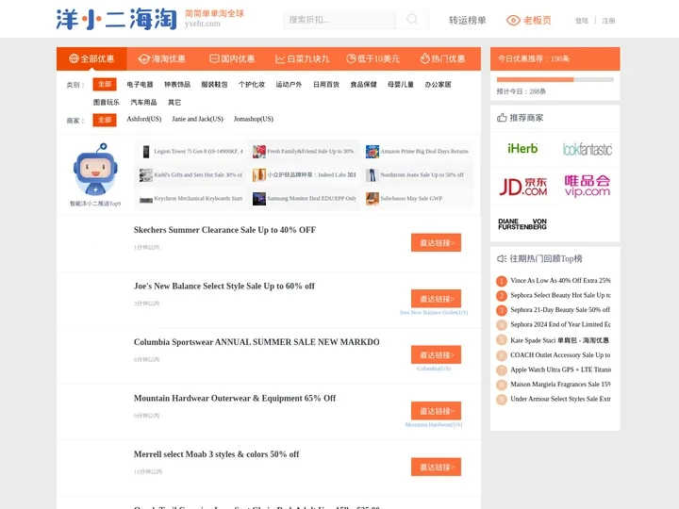Filter by category 服装鞋包
Viewport: 679px width, 509px height.
214,85
